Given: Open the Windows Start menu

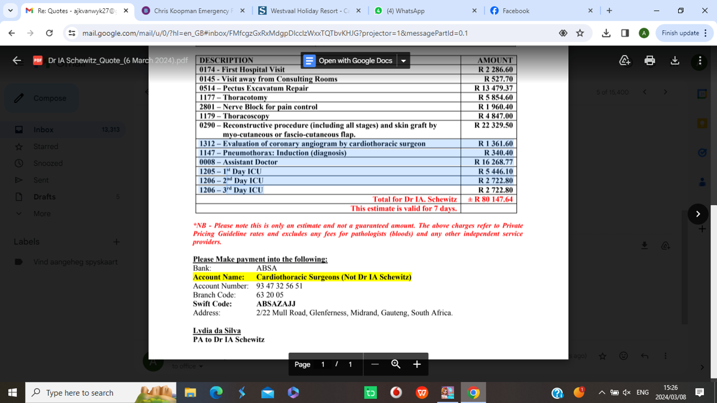Looking at the screenshot, I should (x=12, y=393).
